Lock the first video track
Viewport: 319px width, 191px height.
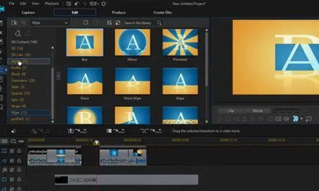click(x=19, y=151)
